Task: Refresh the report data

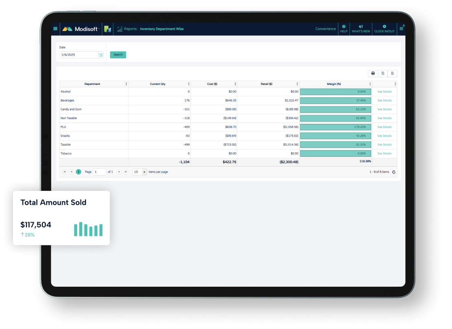Action: (x=393, y=172)
